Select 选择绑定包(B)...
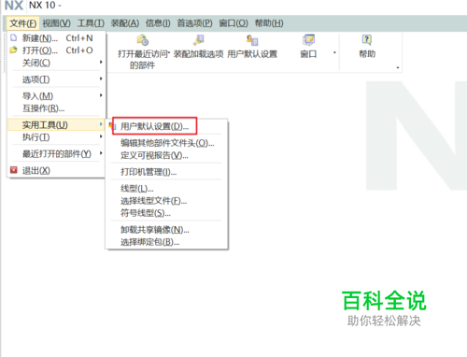This screenshot has width=467, height=357. click(167, 242)
